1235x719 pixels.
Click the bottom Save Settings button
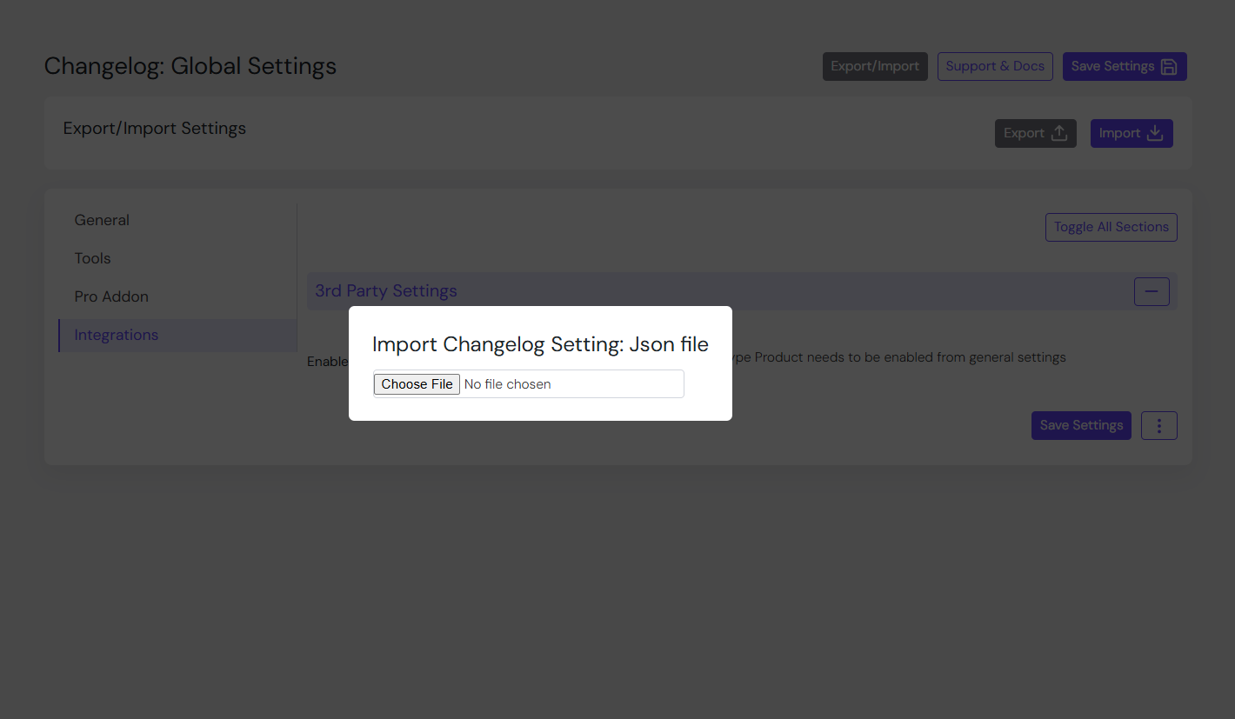click(1081, 425)
